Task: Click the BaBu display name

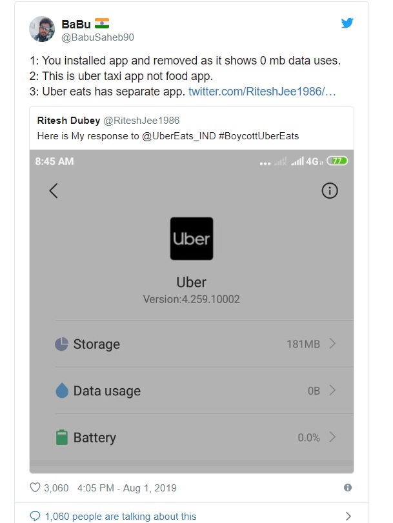Action: click(x=76, y=25)
